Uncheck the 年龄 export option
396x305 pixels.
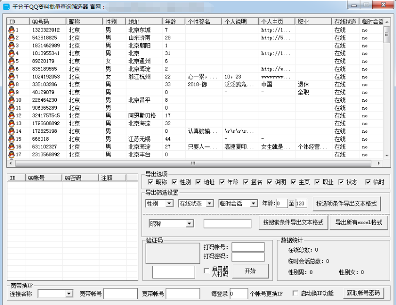(222, 182)
